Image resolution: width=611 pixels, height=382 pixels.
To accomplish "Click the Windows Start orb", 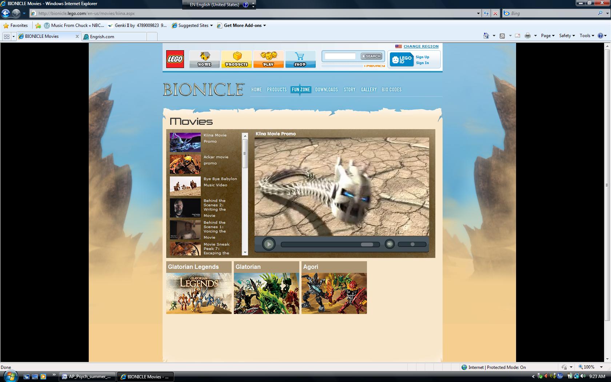I will (x=10, y=376).
